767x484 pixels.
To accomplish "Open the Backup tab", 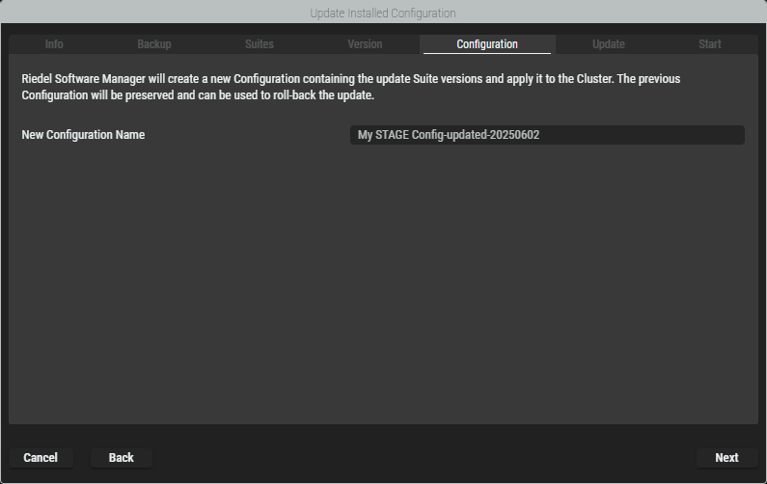I will (154, 44).
